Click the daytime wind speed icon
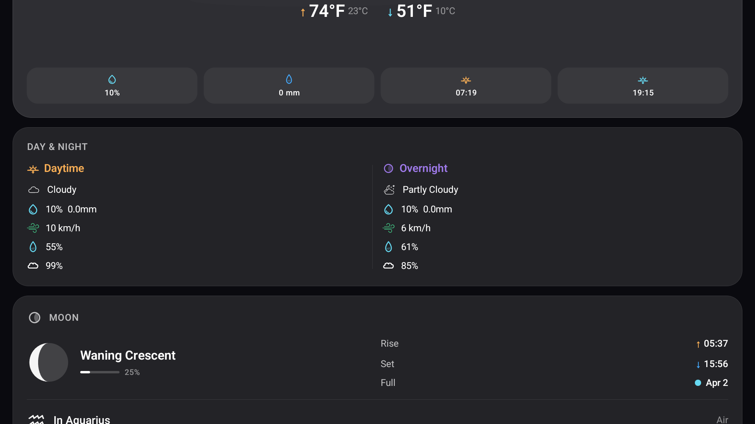The height and width of the screenshot is (424, 755). (33, 228)
